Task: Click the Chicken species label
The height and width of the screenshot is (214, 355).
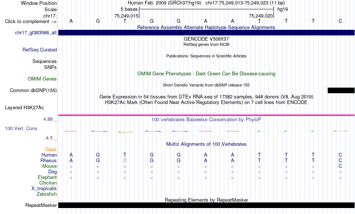Action: (x=48, y=183)
